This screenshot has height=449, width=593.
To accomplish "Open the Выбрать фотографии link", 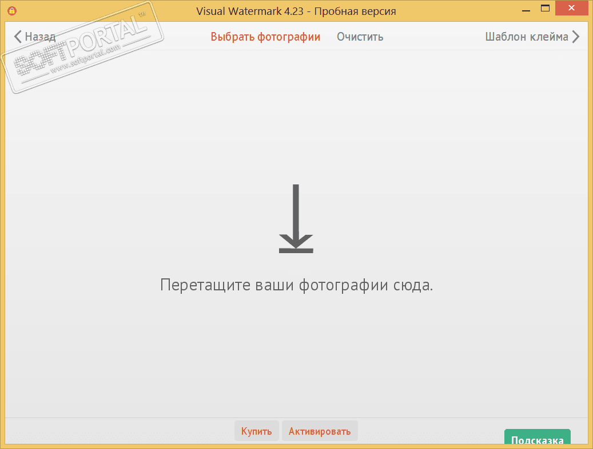I will (265, 37).
